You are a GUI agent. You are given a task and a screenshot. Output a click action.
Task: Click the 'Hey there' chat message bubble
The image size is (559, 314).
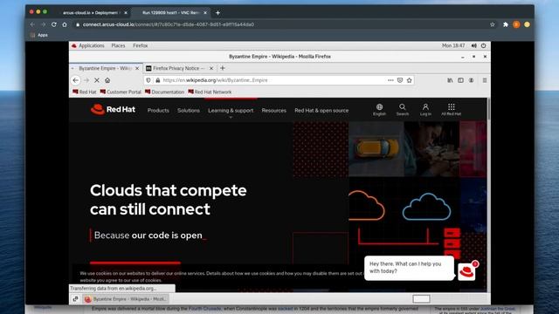click(x=409, y=268)
